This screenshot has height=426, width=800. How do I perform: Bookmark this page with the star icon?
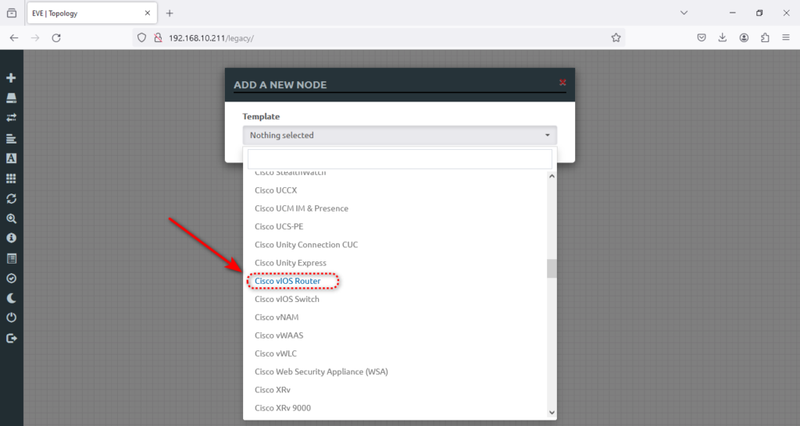pos(616,37)
